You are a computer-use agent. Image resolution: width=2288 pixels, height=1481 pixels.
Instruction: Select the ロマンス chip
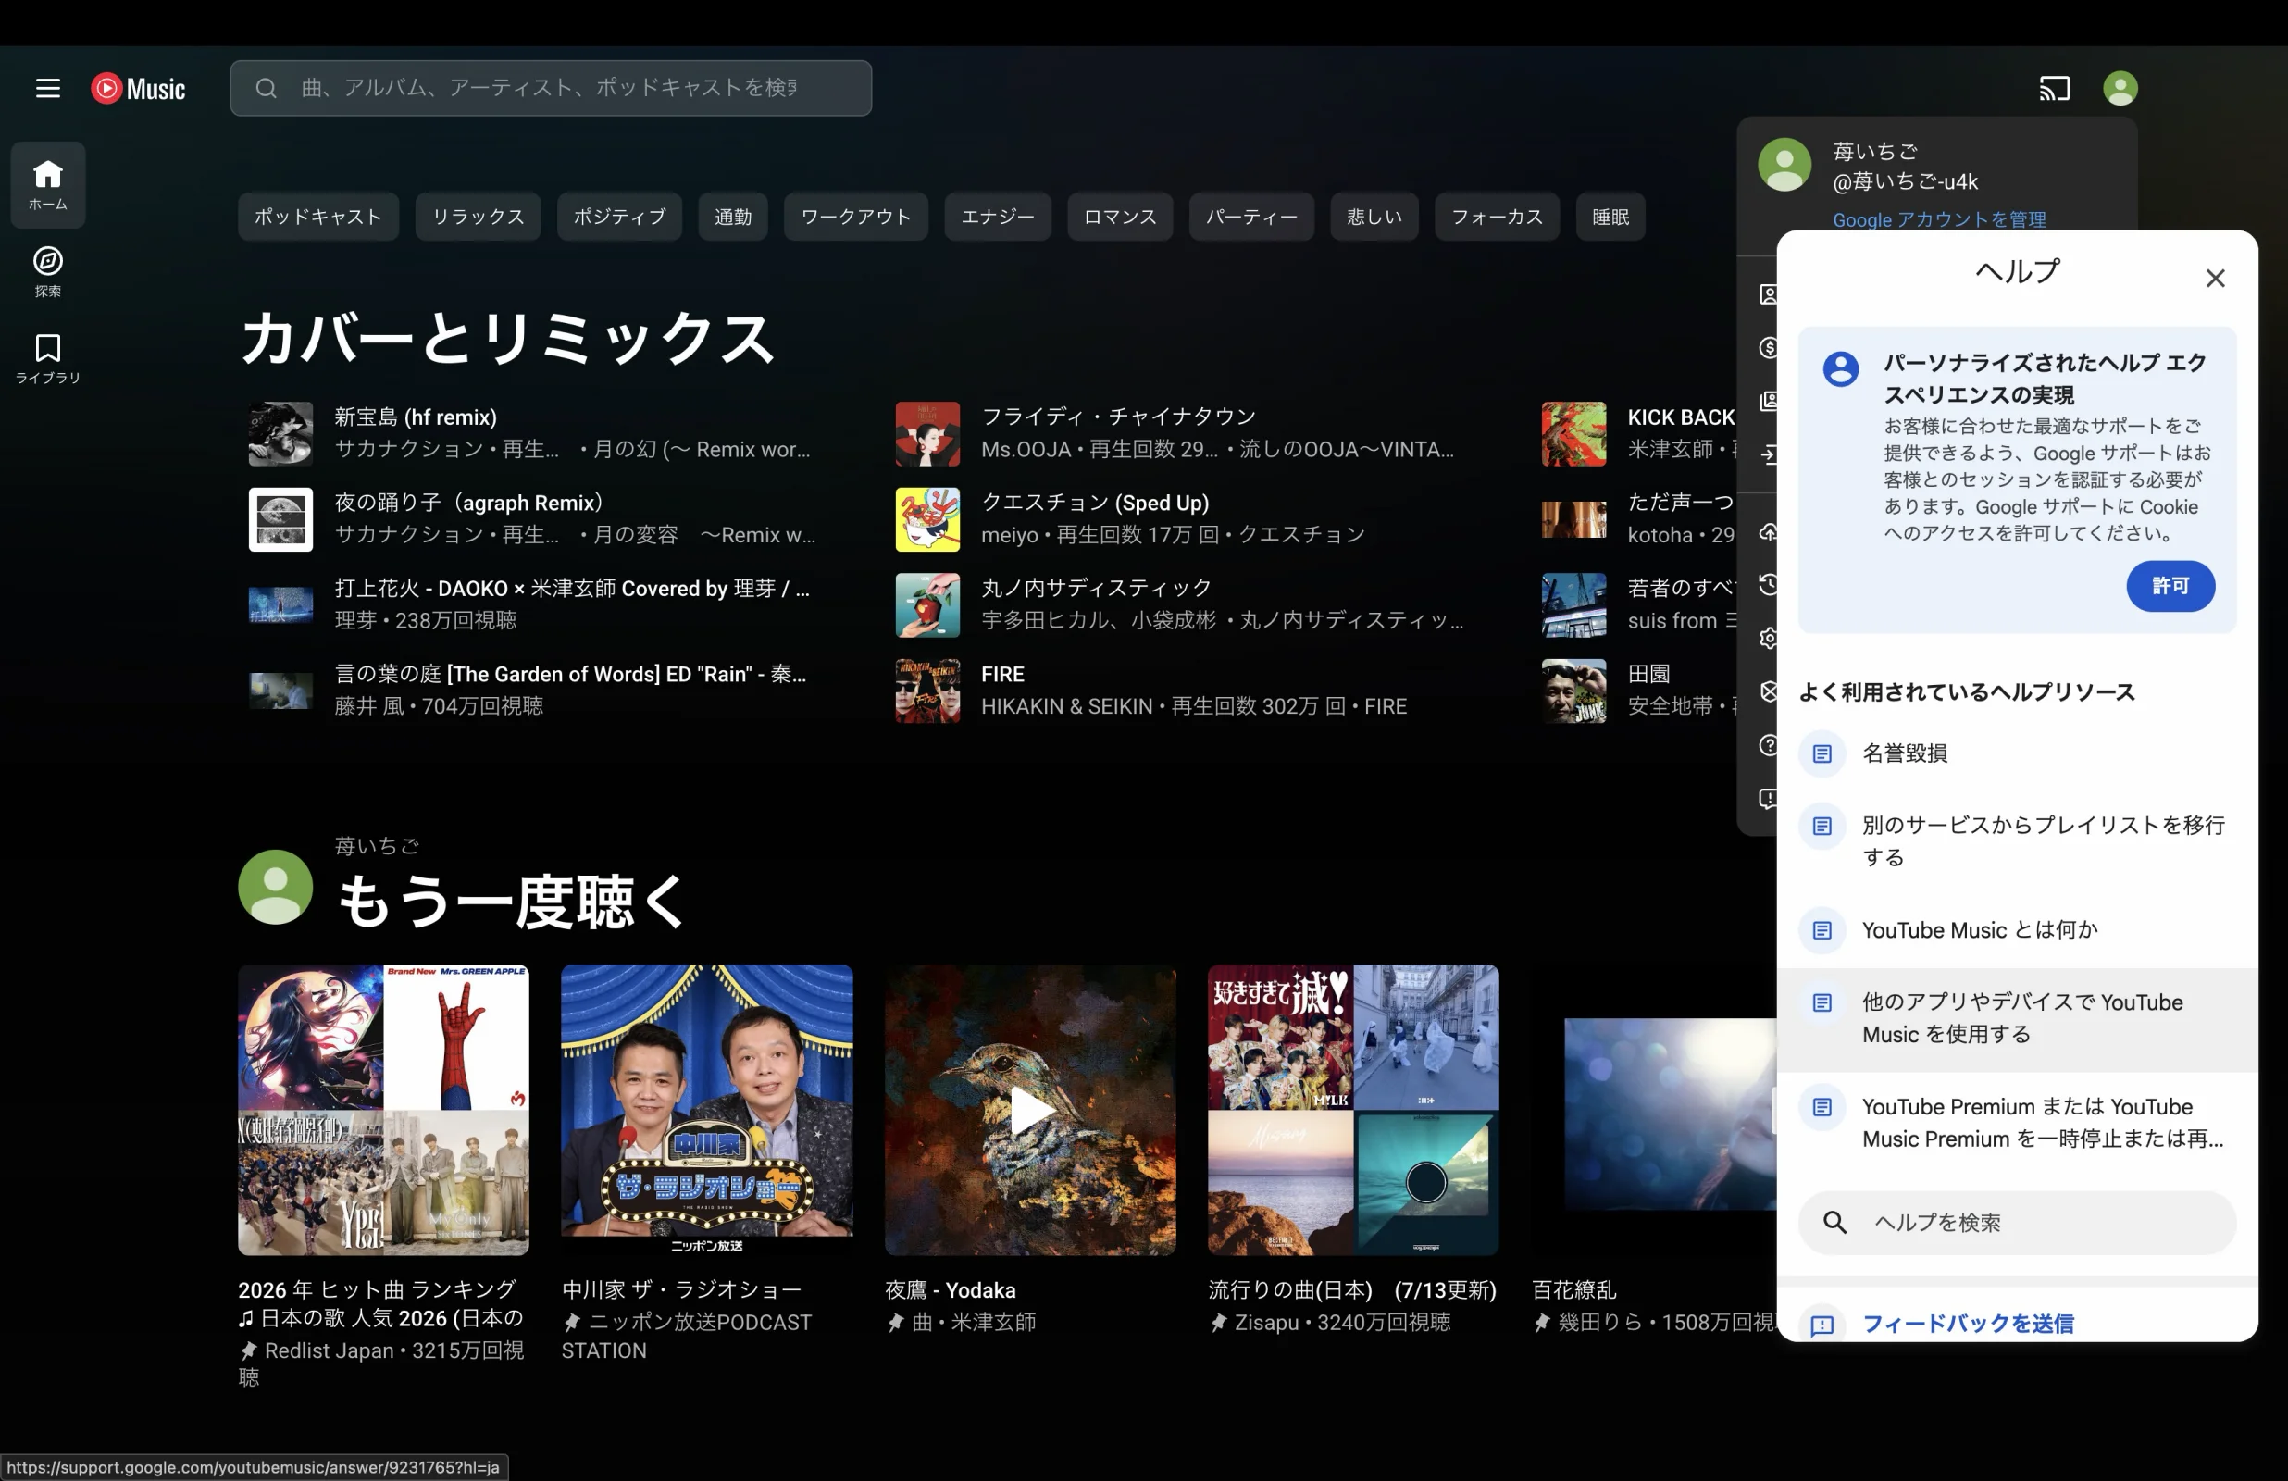coord(1120,218)
